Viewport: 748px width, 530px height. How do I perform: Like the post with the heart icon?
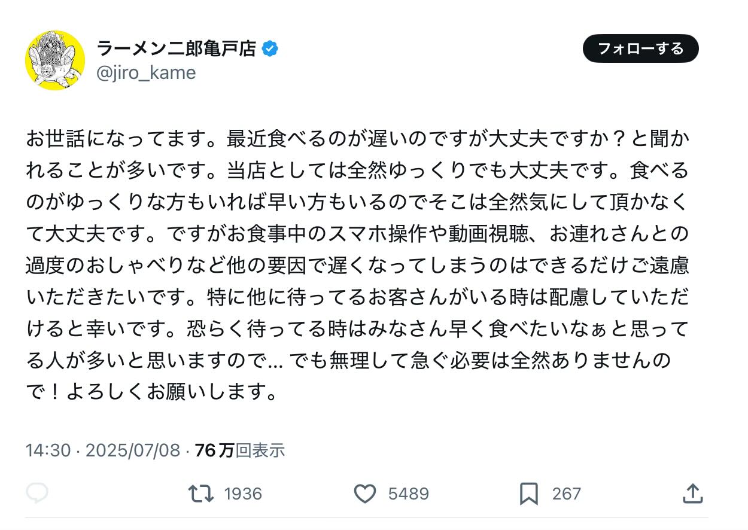[x=365, y=494]
